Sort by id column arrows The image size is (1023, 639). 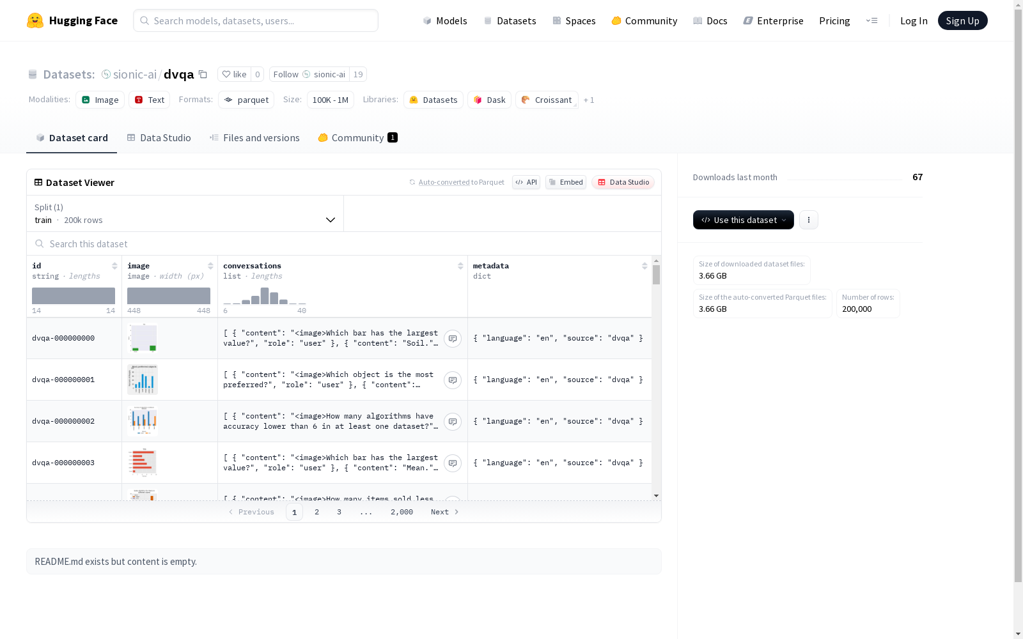pyautogui.click(x=114, y=266)
